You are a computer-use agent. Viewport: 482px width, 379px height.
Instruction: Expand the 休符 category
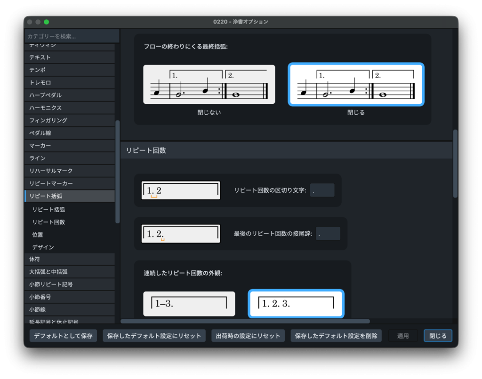click(x=70, y=260)
